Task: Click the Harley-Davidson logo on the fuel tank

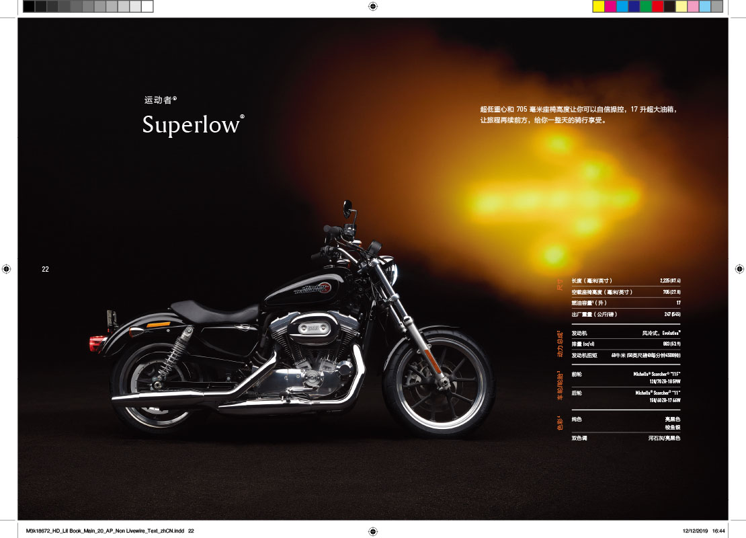Action: click(312, 288)
